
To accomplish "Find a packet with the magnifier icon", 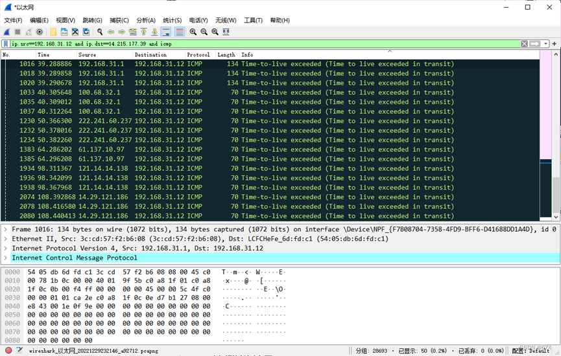I will 100,32.
